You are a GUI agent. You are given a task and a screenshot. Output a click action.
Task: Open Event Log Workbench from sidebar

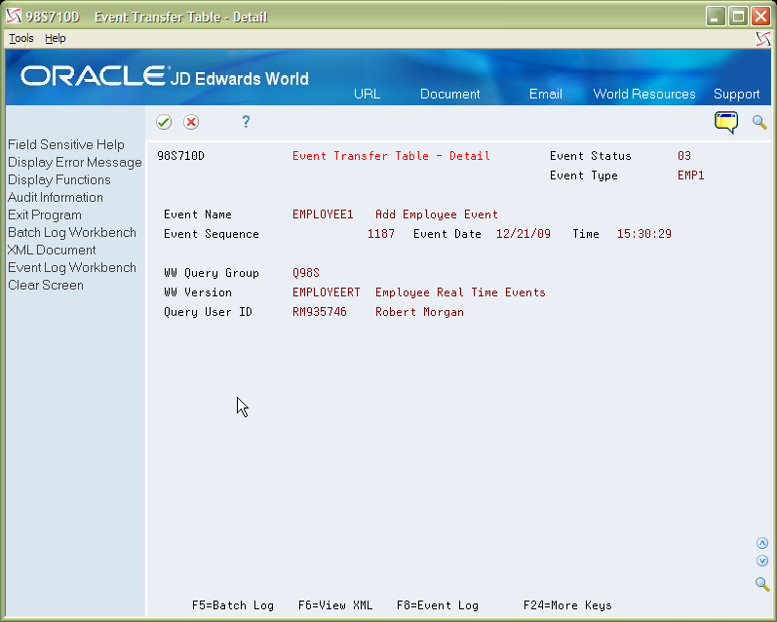(x=72, y=268)
